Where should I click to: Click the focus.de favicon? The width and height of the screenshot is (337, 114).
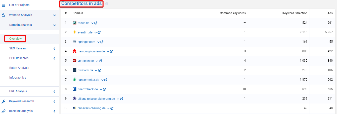tap(74, 23)
